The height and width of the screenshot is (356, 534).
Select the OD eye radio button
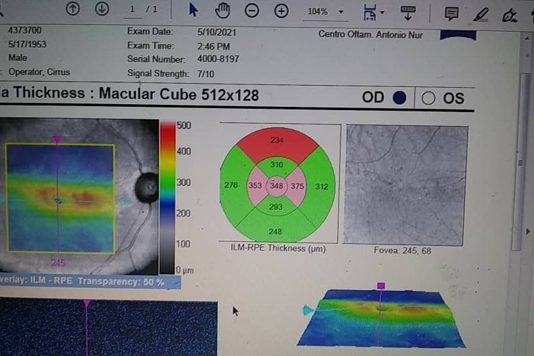click(400, 98)
